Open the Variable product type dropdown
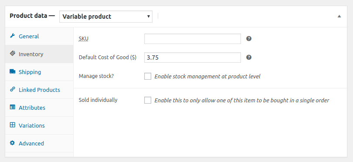 (x=106, y=17)
